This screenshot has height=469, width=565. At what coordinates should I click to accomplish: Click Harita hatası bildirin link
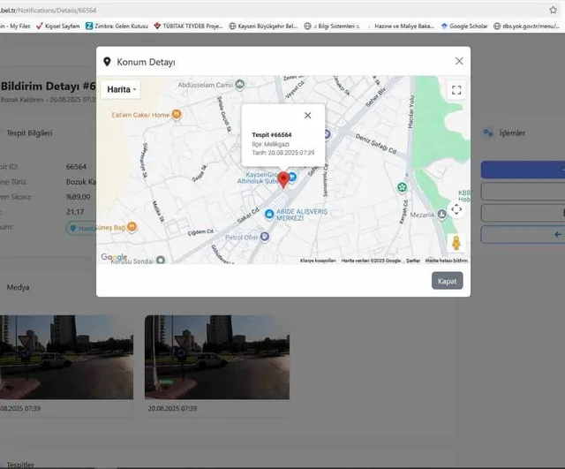tap(447, 261)
